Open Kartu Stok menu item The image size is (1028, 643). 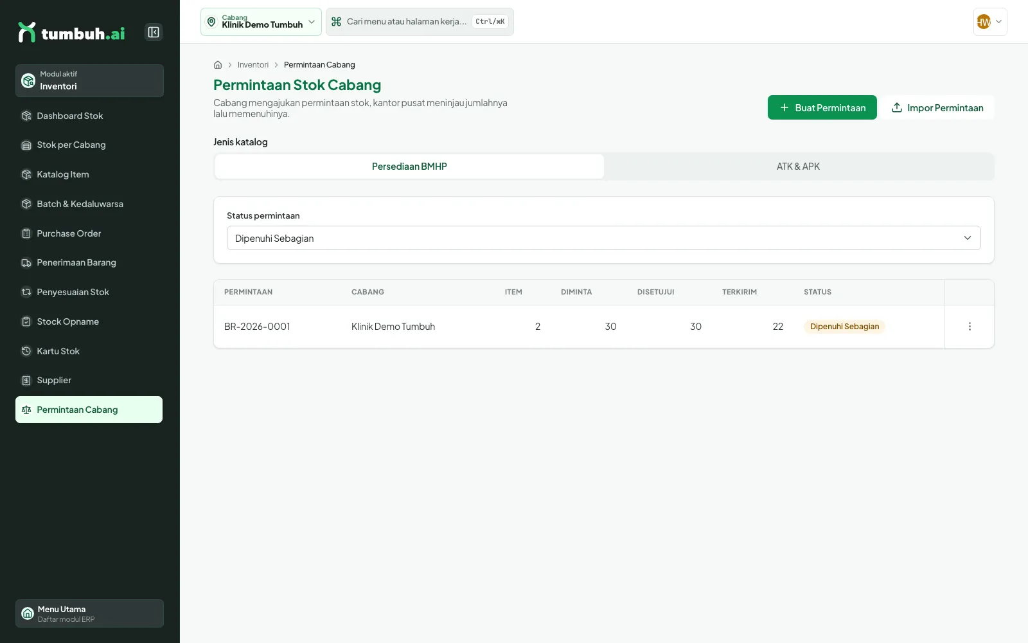point(89,351)
